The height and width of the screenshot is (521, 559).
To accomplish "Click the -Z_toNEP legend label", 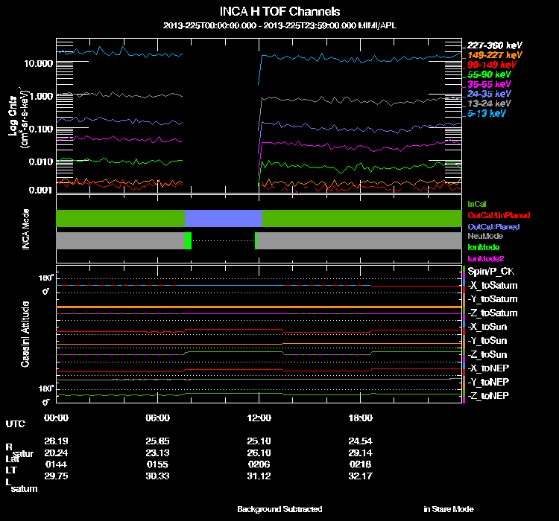I will click(x=489, y=395).
